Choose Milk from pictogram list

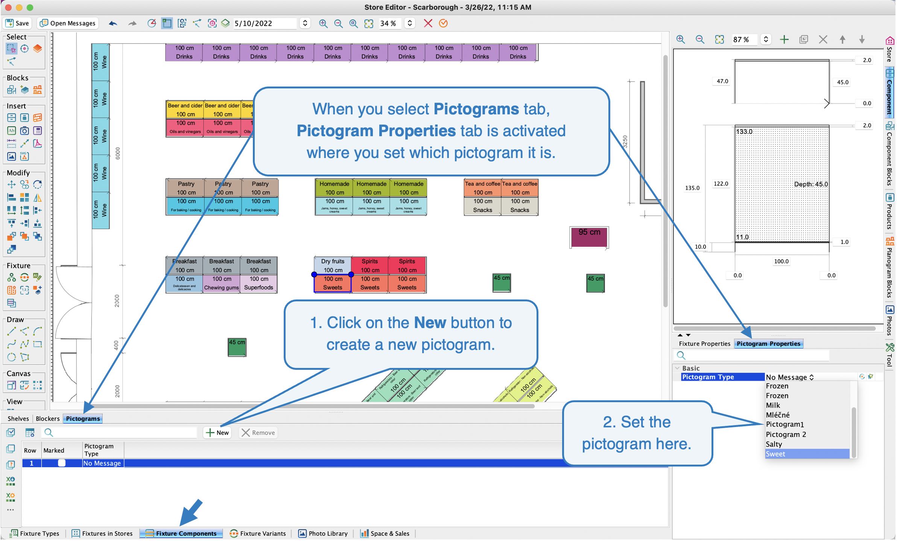pyautogui.click(x=807, y=405)
